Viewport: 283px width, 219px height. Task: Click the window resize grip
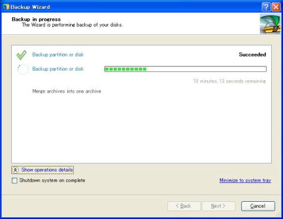[279, 215]
